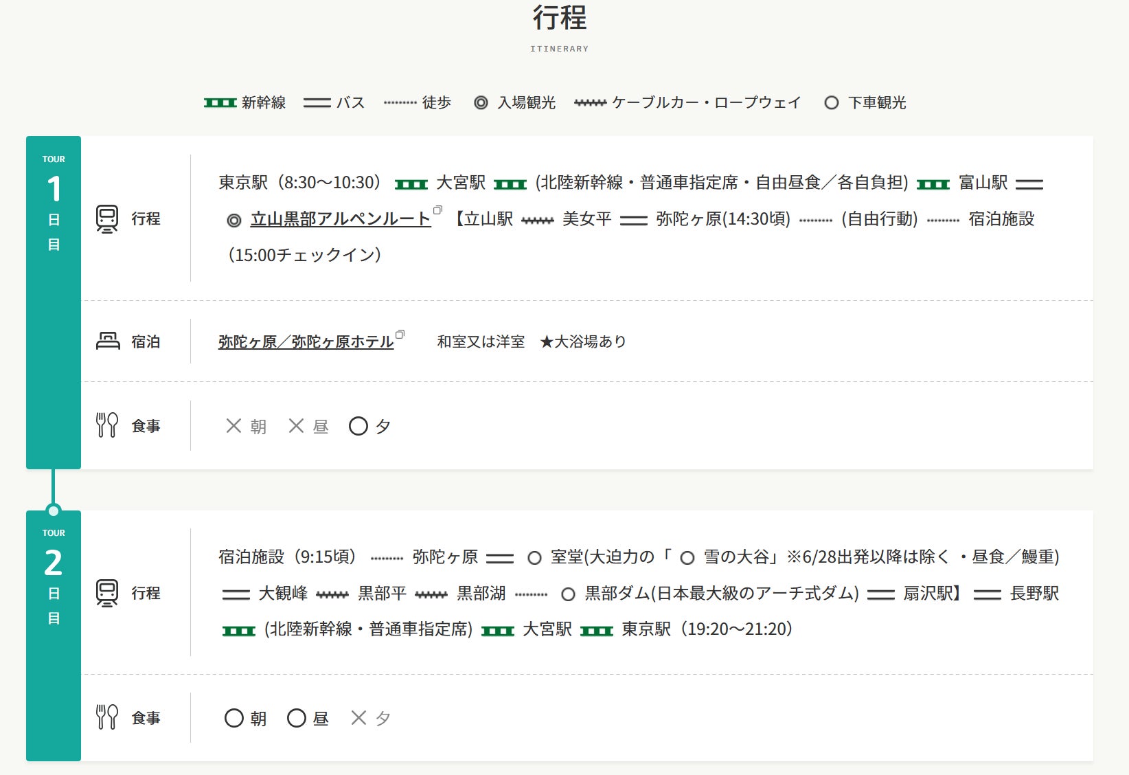Click external-link icon beside 弥陀ヶ原ホテル
1129x775 pixels.
[x=400, y=335]
